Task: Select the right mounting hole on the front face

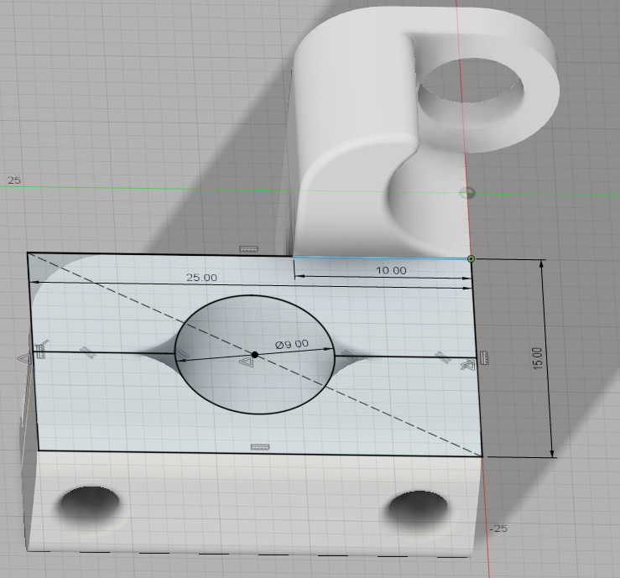Action: 418,509
